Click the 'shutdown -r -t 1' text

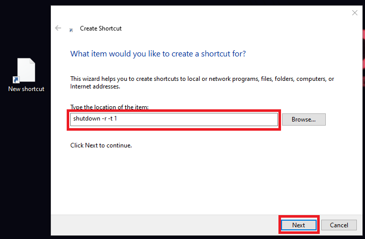tap(95, 118)
